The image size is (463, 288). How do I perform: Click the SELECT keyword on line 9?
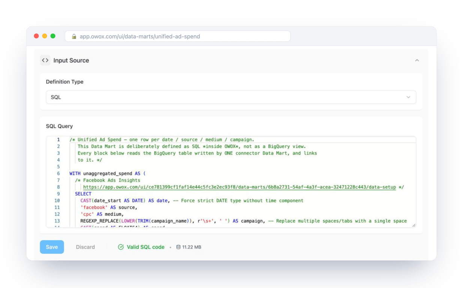click(83, 193)
